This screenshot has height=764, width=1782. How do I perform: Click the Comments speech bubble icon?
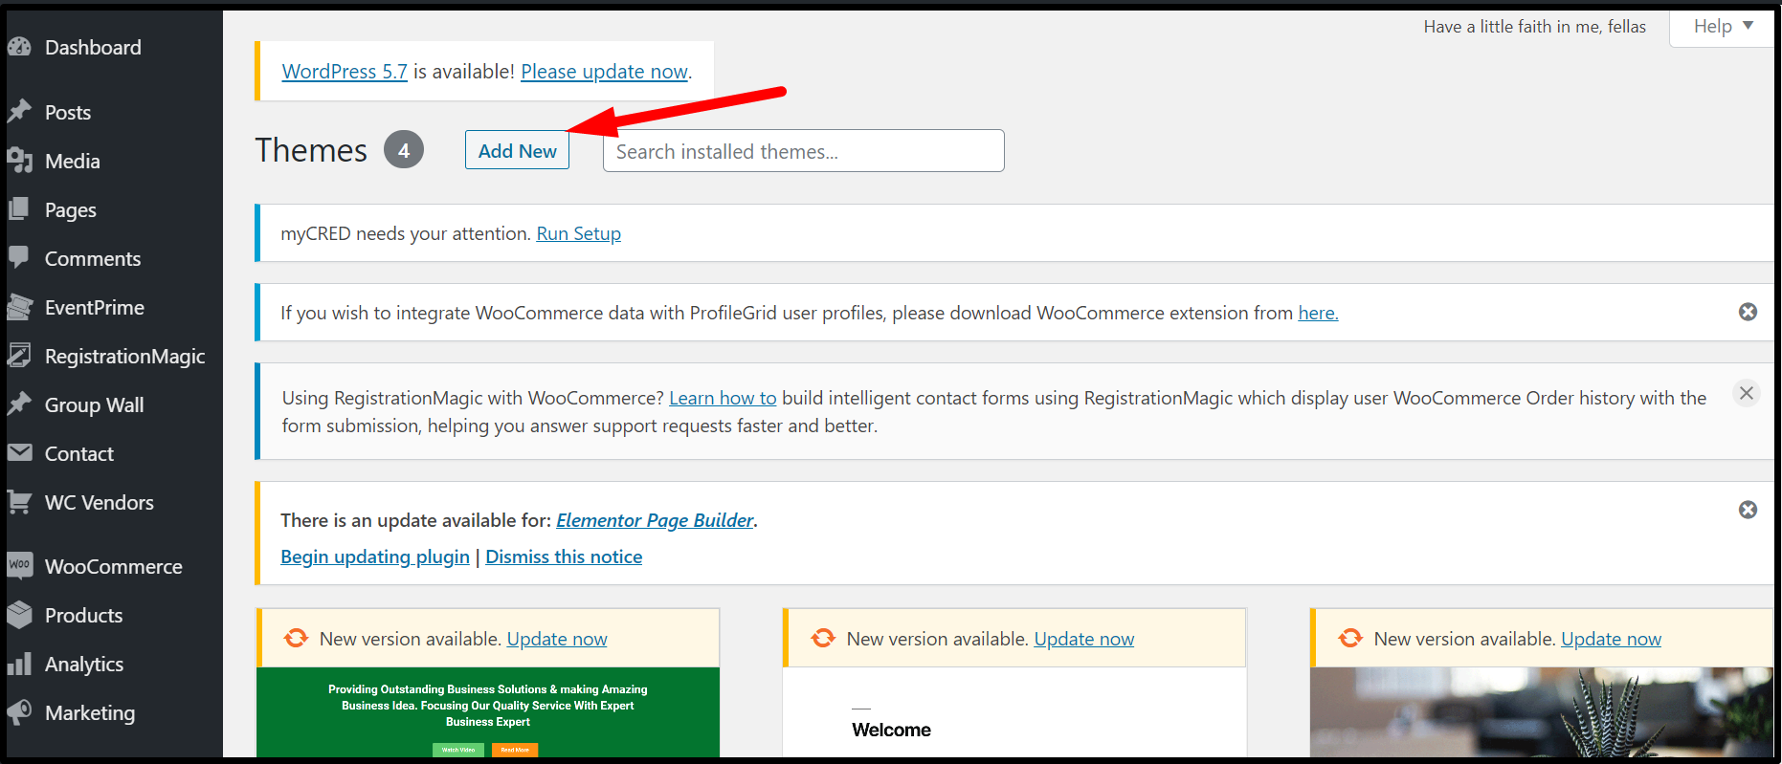click(19, 258)
